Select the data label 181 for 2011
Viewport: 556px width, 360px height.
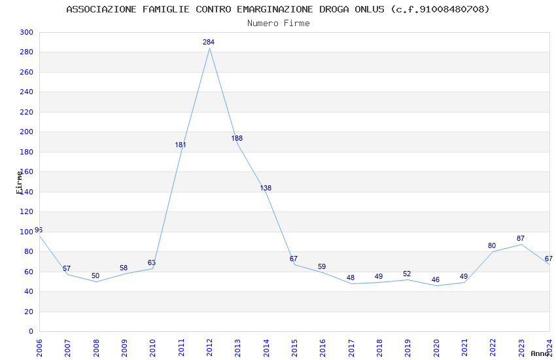pos(180,145)
